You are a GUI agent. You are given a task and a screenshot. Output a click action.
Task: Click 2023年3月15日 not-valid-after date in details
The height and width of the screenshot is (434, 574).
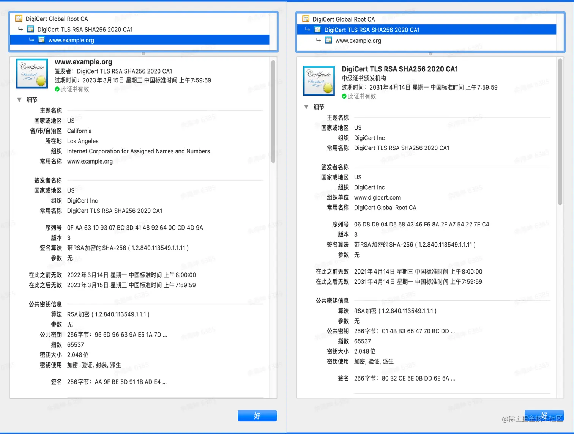pos(132,285)
